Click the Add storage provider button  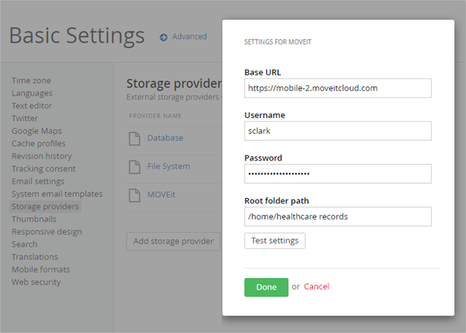173,241
